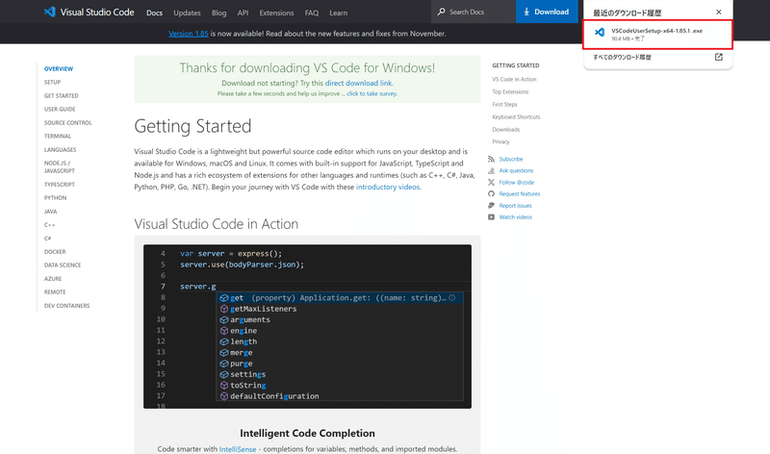Click the Request features link text

click(x=520, y=194)
